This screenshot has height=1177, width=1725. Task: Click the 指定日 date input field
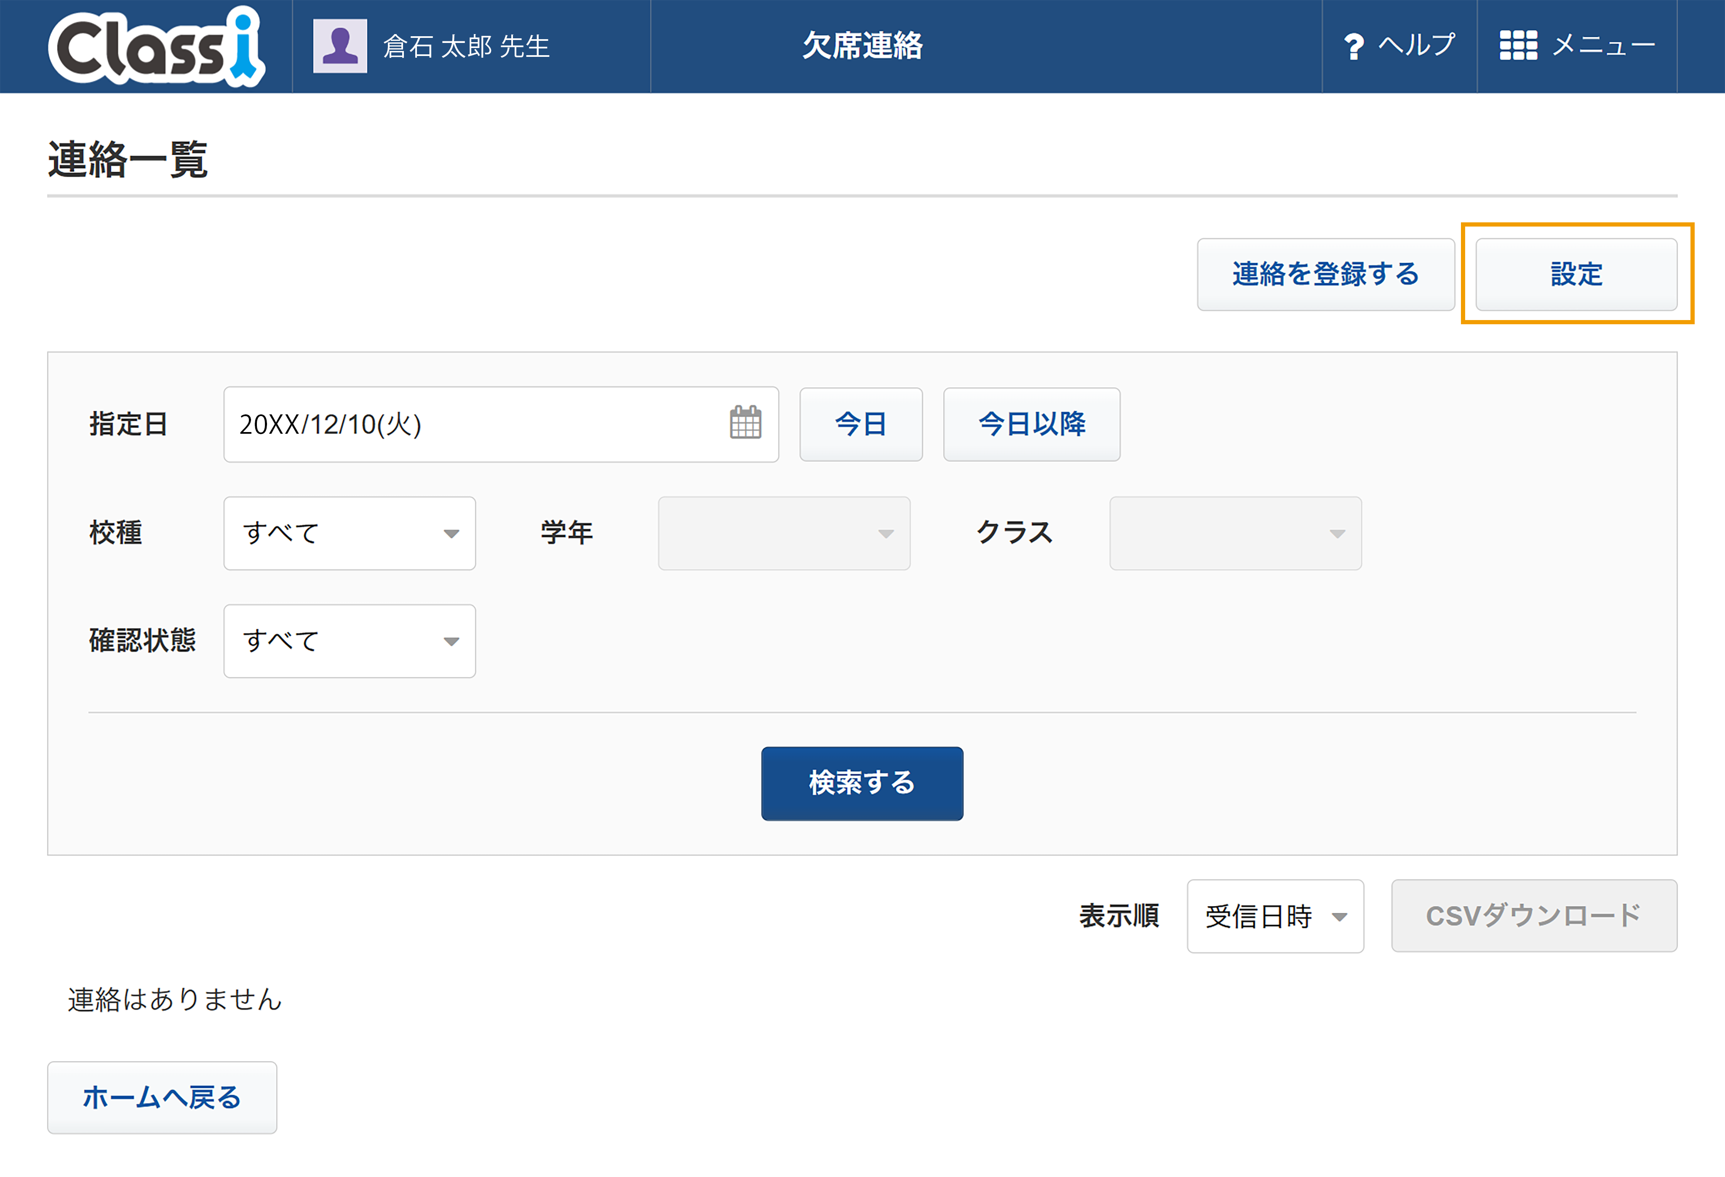(501, 424)
